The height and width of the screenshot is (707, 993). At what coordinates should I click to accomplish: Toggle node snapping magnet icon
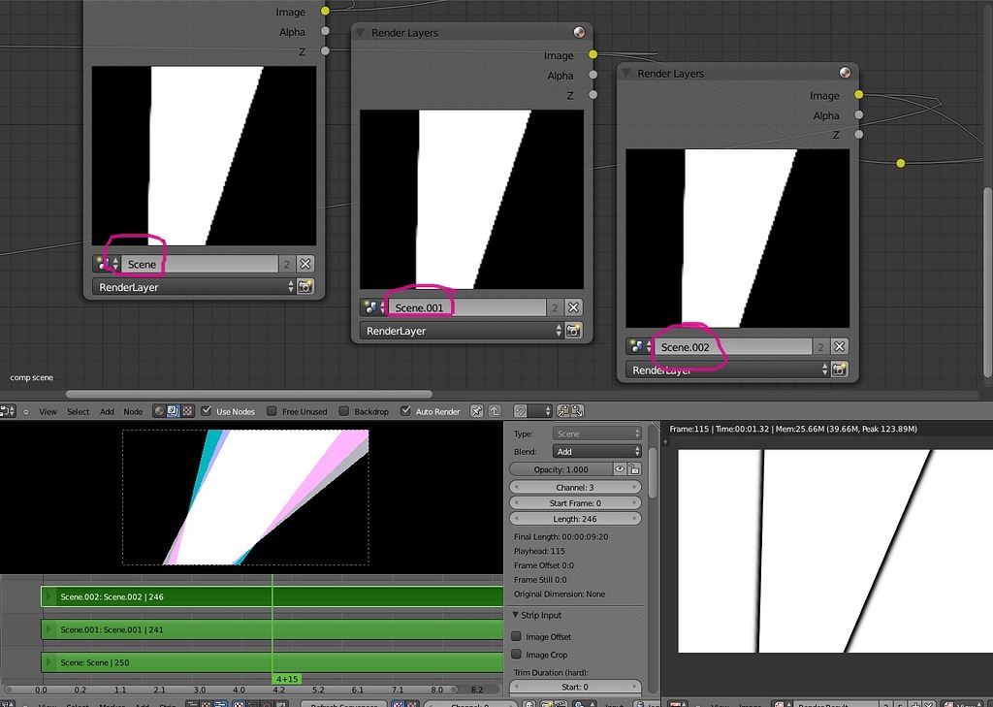(521, 411)
